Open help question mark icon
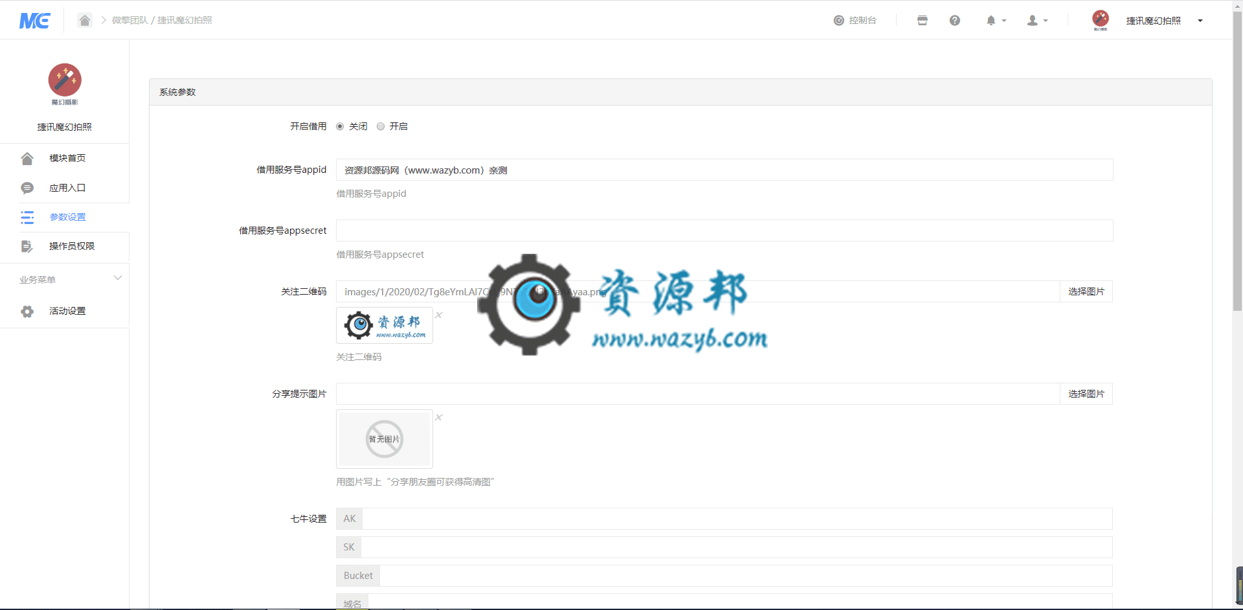 click(x=955, y=20)
